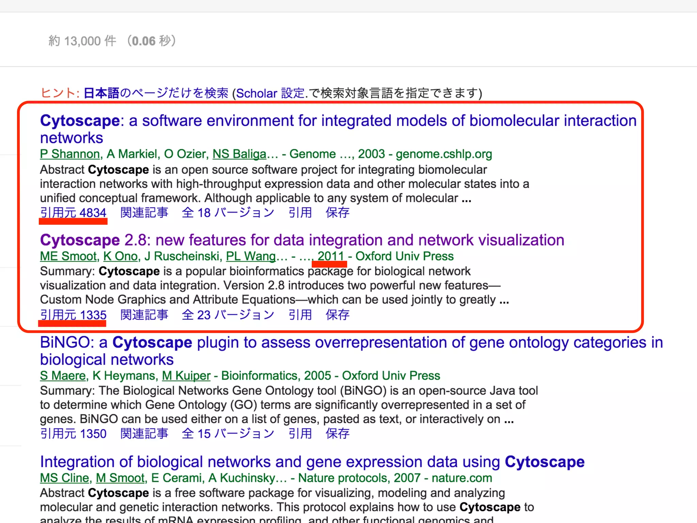This screenshot has height=523, width=697.
Task: Click author link S Maere
Action: (63, 376)
